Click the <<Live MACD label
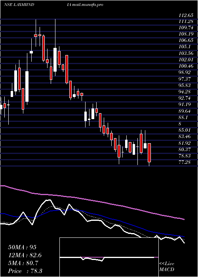The image size is (198, 277). (167, 267)
